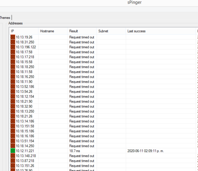Screen dimensions: 198x171
Task: Click the 2020-06-11 02:09:11 p. m. timestamp
Action: (146, 151)
